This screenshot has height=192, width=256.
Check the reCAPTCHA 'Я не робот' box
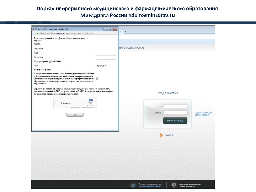pos(57,103)
